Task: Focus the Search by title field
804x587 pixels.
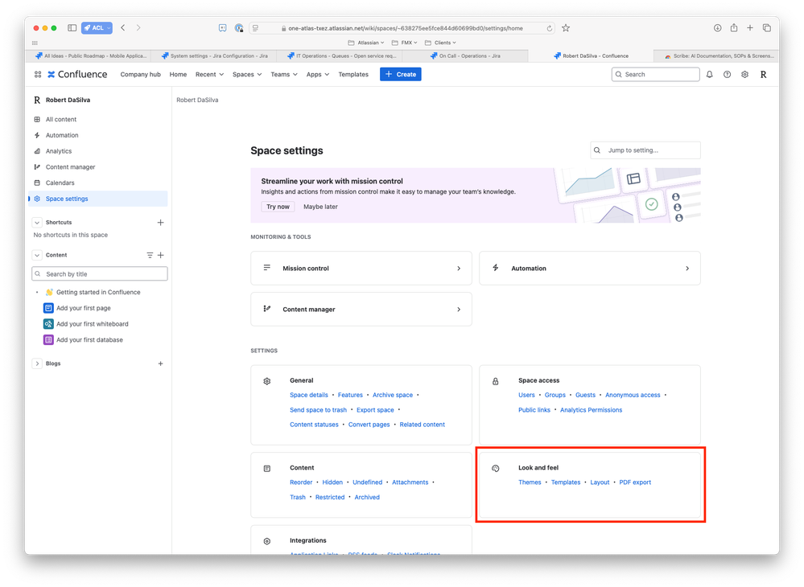Action: pyautogui.click(x=100, y=273)
